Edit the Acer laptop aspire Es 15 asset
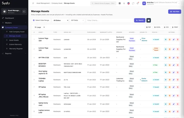184x118 pixels. point(174,72)
